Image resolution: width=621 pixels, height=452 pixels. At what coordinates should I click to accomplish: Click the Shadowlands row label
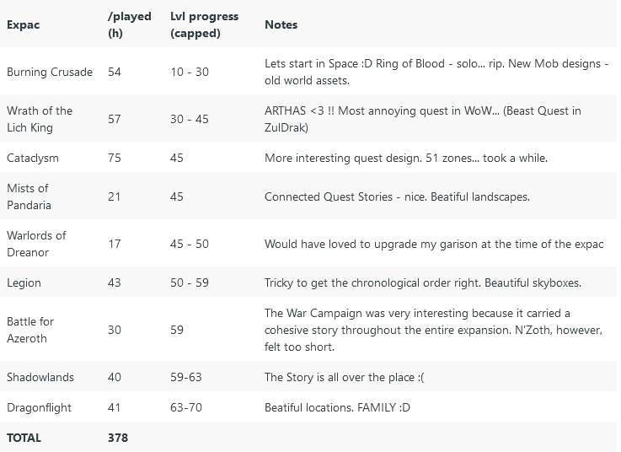point(40,377)
